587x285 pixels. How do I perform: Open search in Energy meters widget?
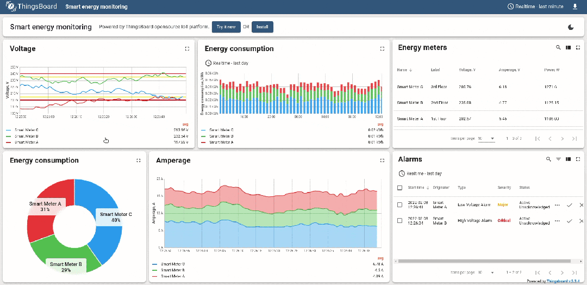558,48
